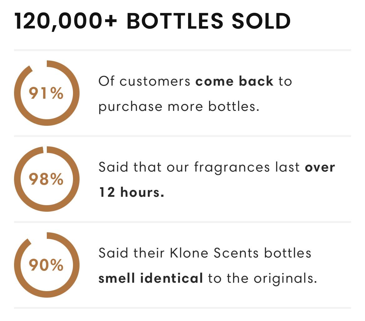Screen dimensions: 365x321
Task: Click the bold 'come back' text
Action: [x=234, y=81]
